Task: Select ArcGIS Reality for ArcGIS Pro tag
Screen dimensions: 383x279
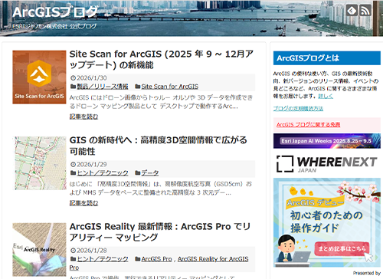Action: coord(213,259)
